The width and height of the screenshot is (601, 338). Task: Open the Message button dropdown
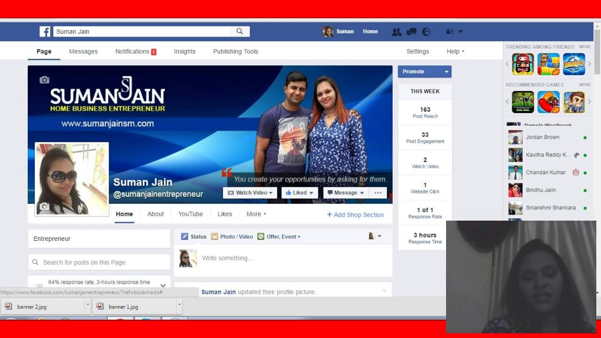[362, 193]
